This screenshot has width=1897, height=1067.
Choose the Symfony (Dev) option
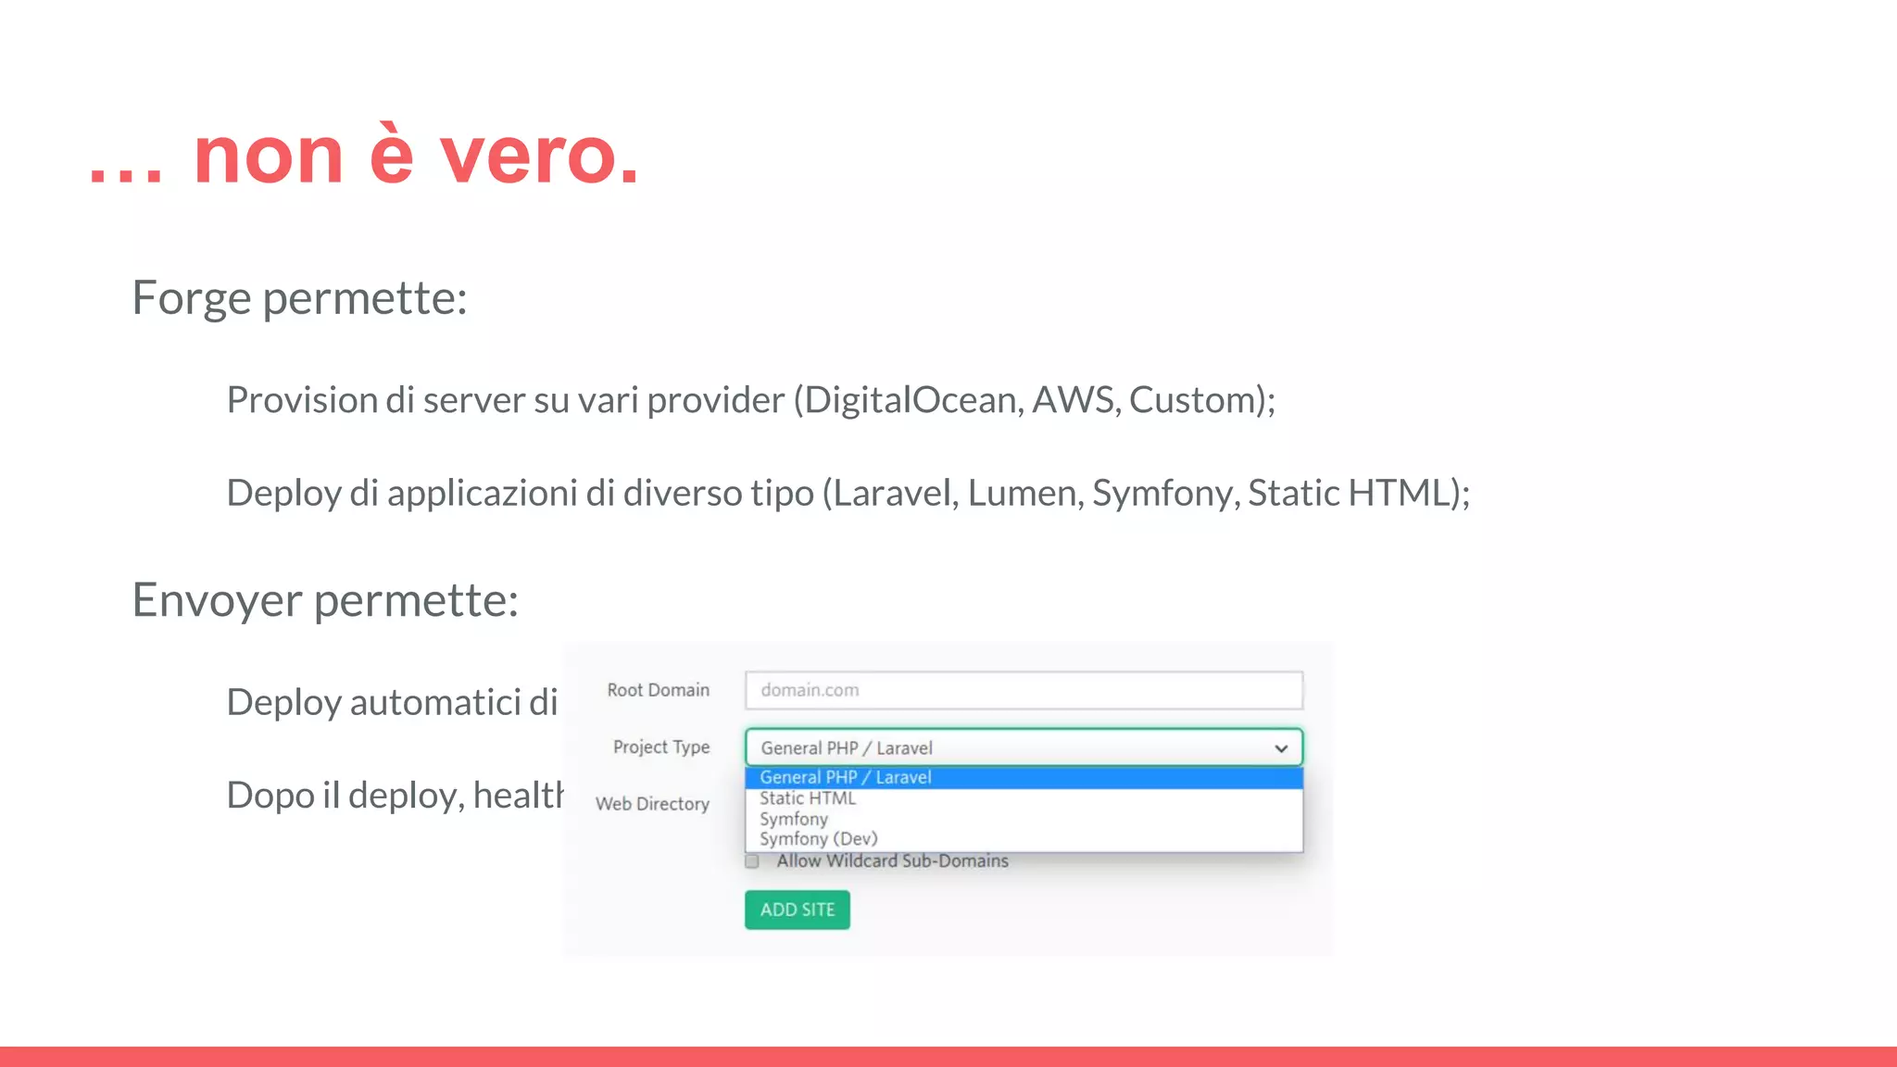tap(1024, 839)
